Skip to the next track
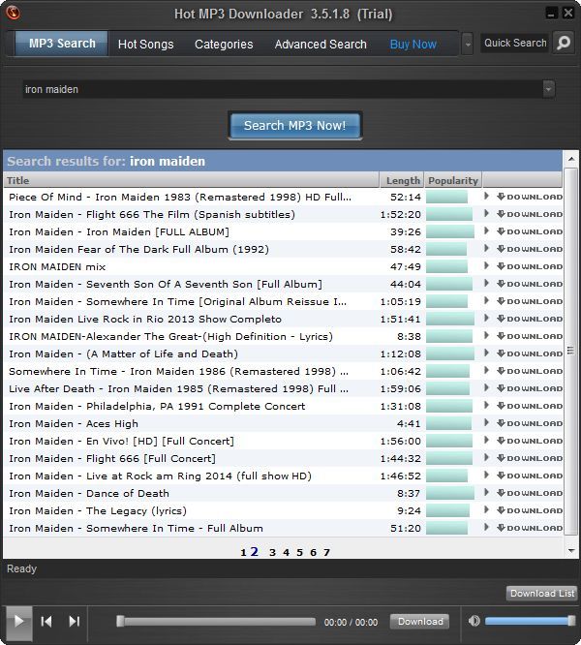Image resolution: width=581 pixels, height=645 pixels. tap(74, 621)
